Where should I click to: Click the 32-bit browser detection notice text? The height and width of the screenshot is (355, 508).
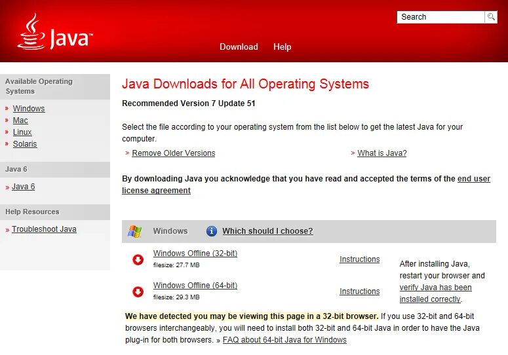point(252,316)
